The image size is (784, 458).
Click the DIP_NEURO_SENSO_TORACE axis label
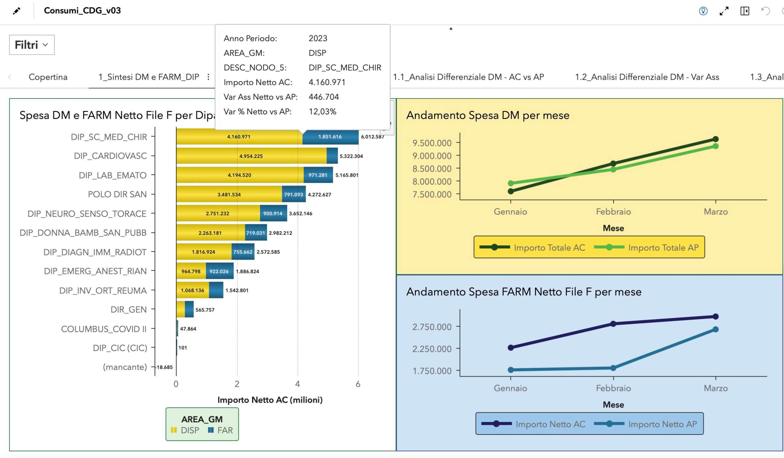pyautogui.click(x=87, y=214)
